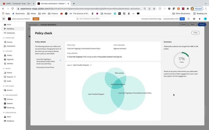Open Audits in the sidebar
Screen dimensions: 209x130
click(8, 81)
